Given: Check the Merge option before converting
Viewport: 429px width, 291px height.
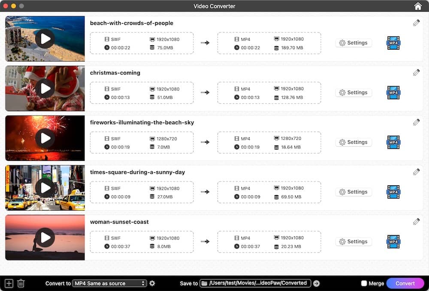Looking at the screenshot, I should click(x=364, y=283).
